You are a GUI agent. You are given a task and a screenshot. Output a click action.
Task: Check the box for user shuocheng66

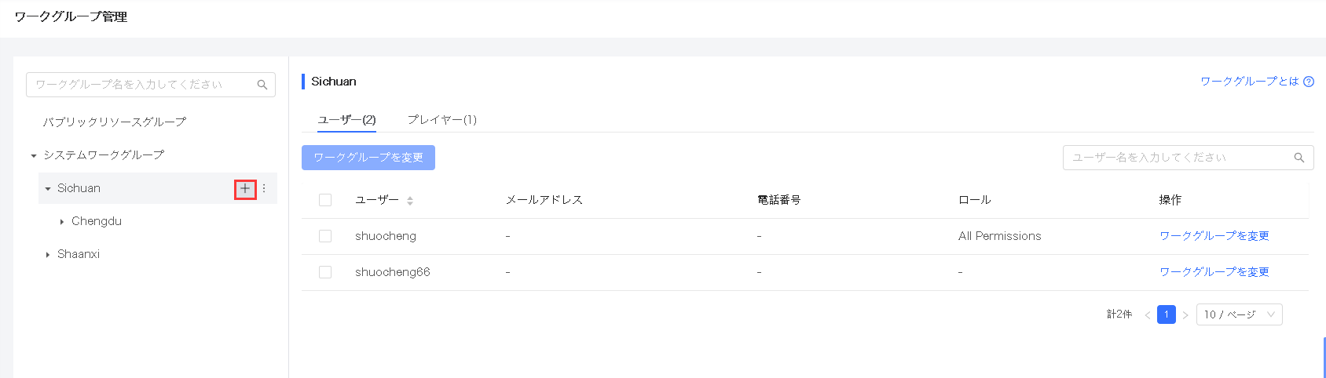325,272
